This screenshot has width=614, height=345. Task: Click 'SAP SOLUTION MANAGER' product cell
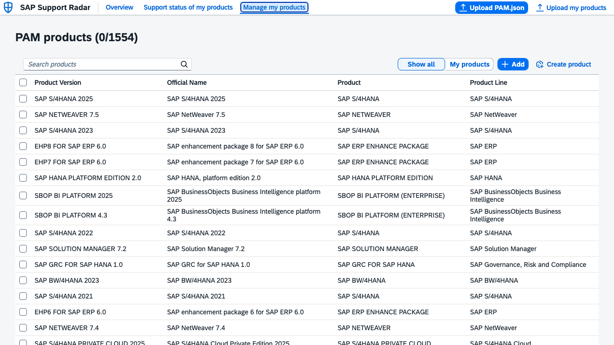(378, 249)
